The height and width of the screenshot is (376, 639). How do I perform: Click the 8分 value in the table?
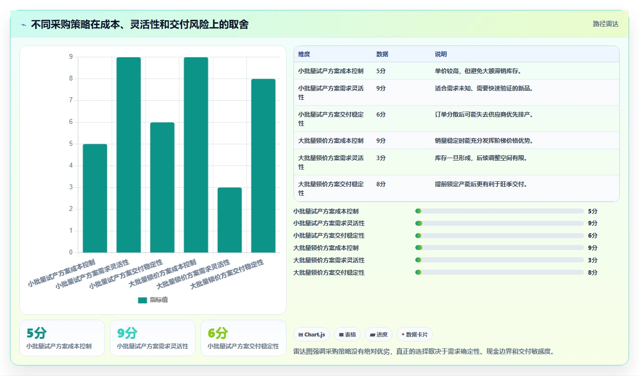pyautogui.click(x=381, y=184)
